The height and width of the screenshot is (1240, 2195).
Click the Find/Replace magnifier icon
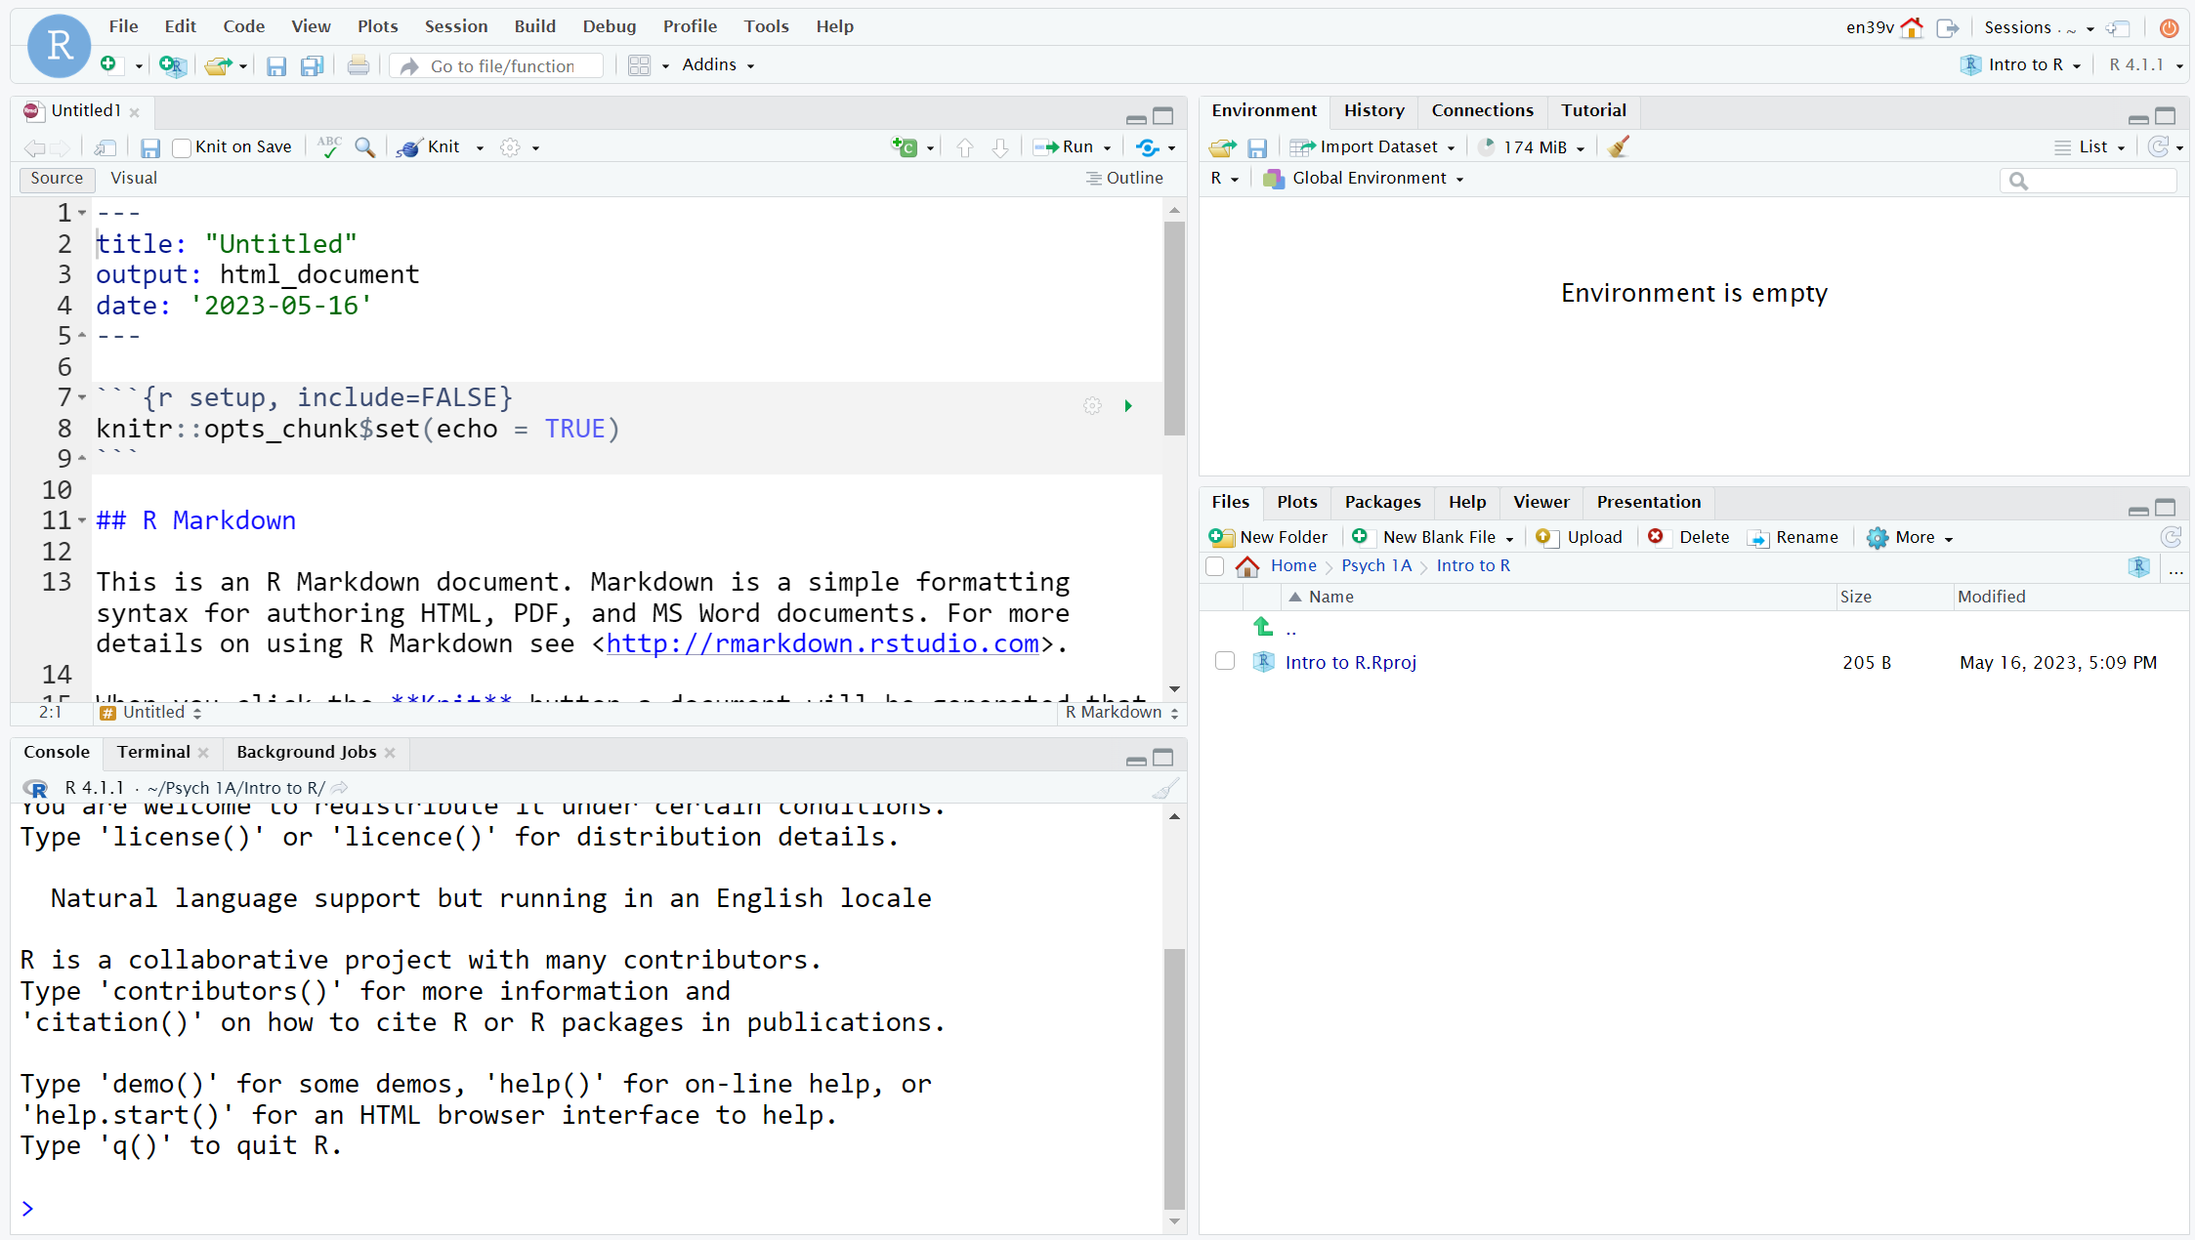[x=364, y=146]
